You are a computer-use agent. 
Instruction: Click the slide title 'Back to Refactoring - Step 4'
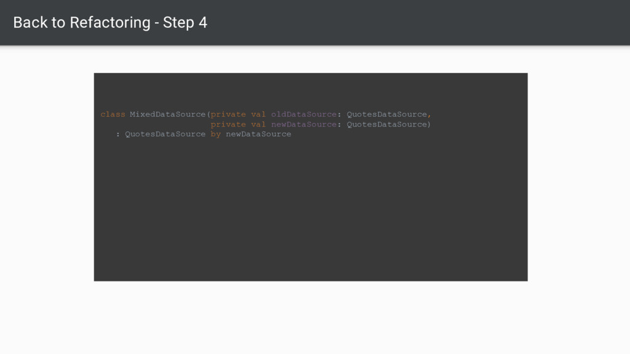pos(110,23)
